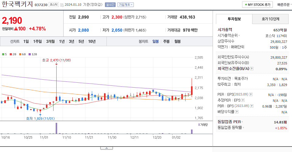Click 시가총액 value 653억원
The width and height of the screenshot is (292, 152).
(x=280, y=30)
